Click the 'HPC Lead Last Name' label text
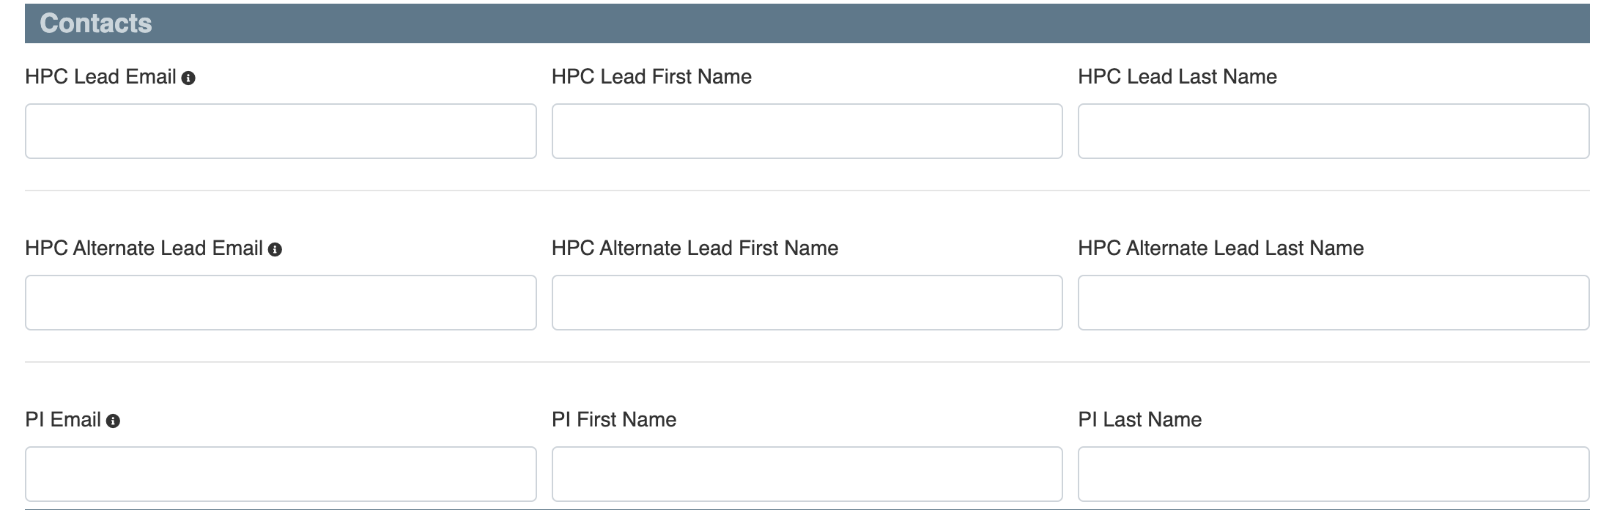 1177,77
